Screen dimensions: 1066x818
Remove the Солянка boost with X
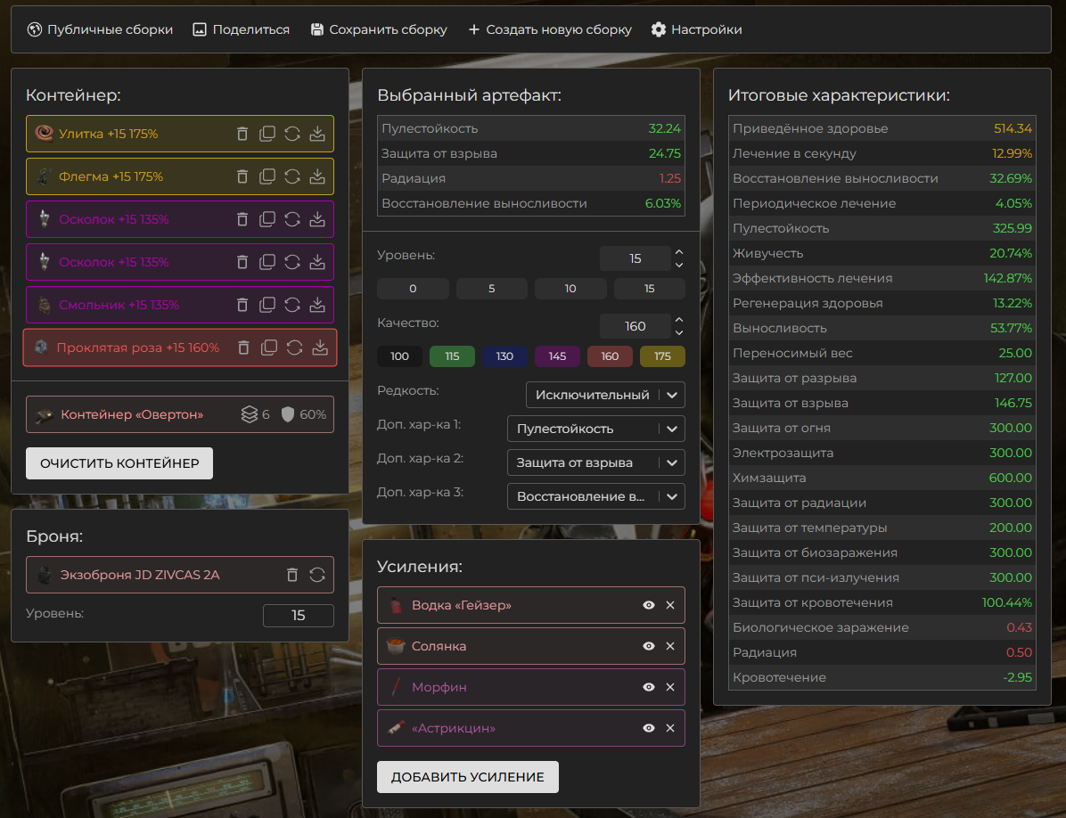670,646
